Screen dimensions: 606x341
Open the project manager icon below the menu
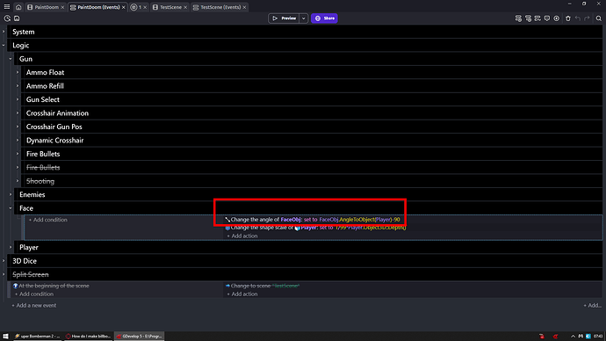(7, 18)
